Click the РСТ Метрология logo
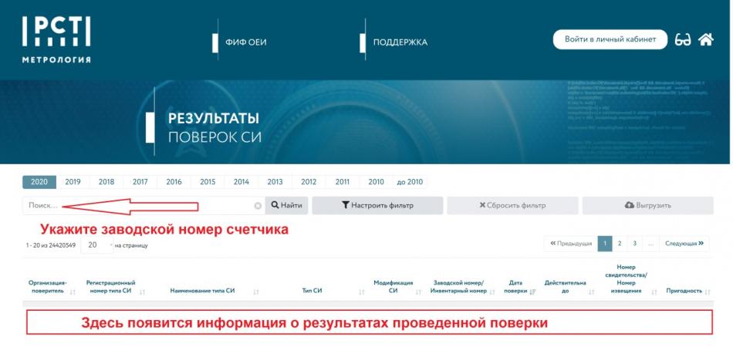Viewport: 733px width, 357px height. 57,39
